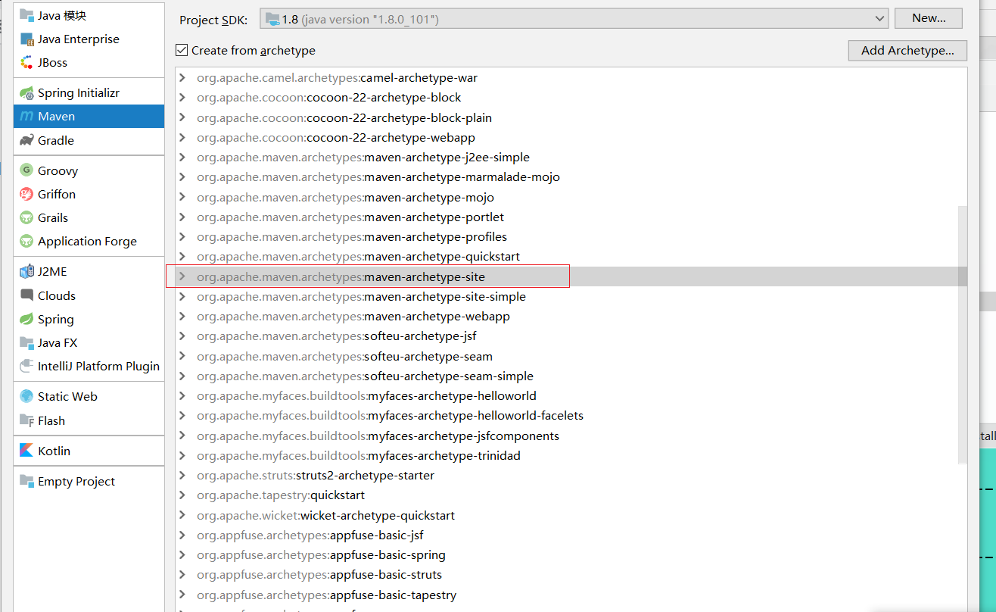The image size is (996, 612).
Task: Expand appfuse-basic-spring chevron
Action: point(182,554)
